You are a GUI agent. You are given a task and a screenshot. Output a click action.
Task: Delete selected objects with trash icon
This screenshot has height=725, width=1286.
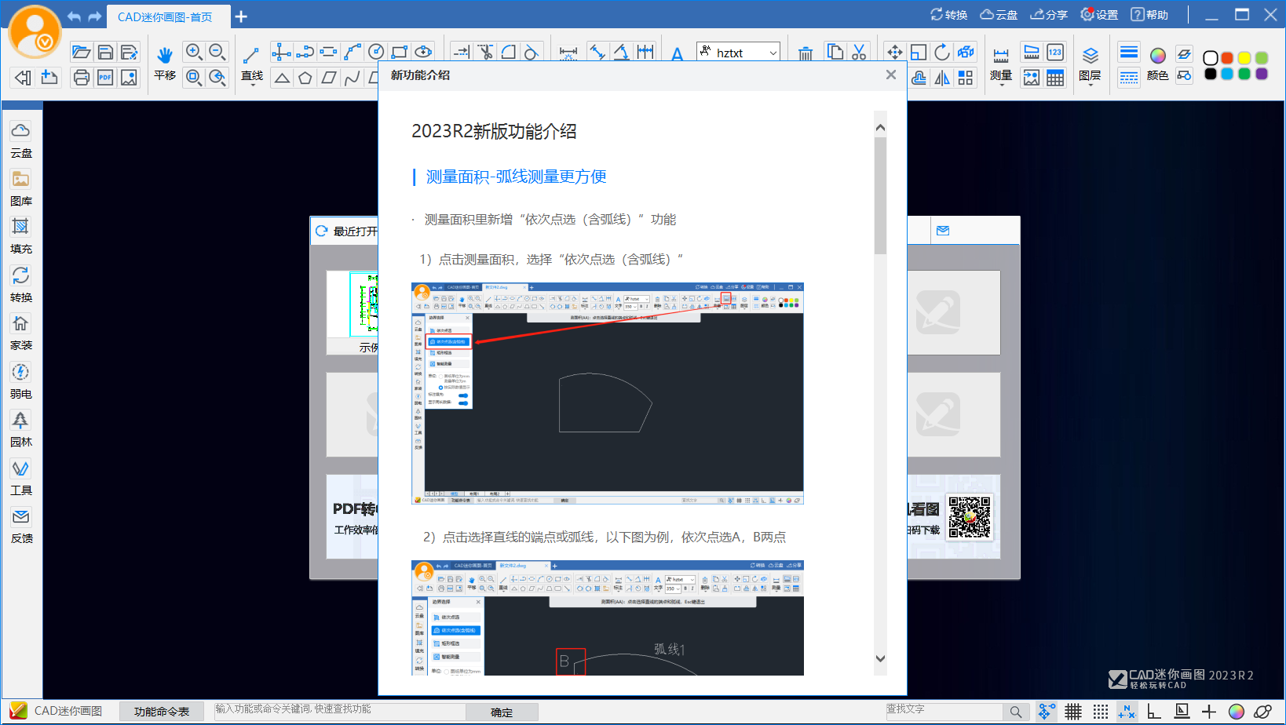coord(806,53)
